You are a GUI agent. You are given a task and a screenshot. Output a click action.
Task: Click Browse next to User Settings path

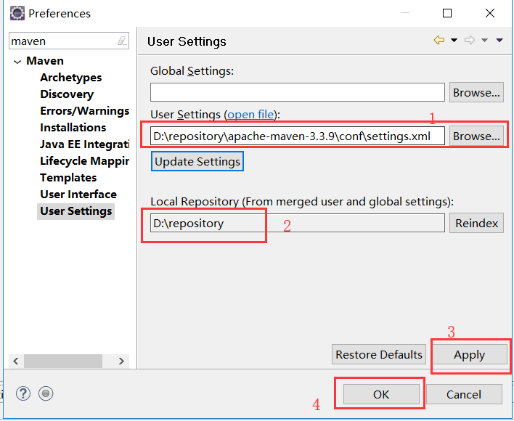(x=476, y=136)
